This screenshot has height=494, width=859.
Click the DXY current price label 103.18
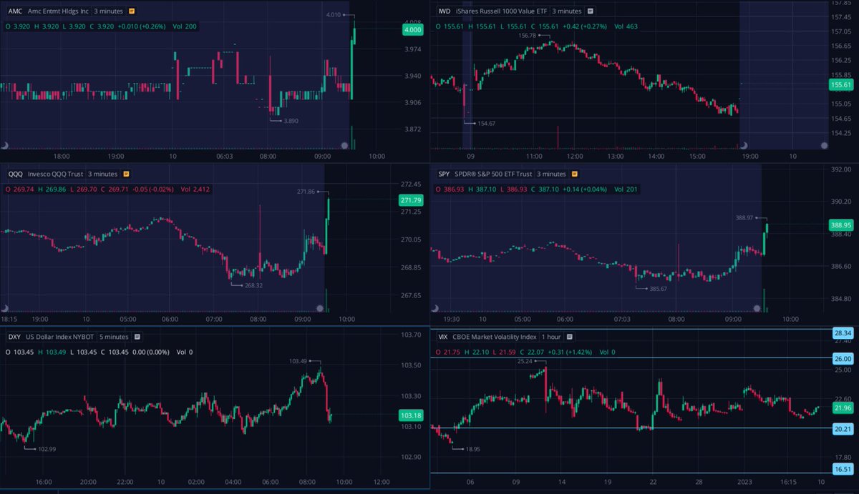[411, 415]
